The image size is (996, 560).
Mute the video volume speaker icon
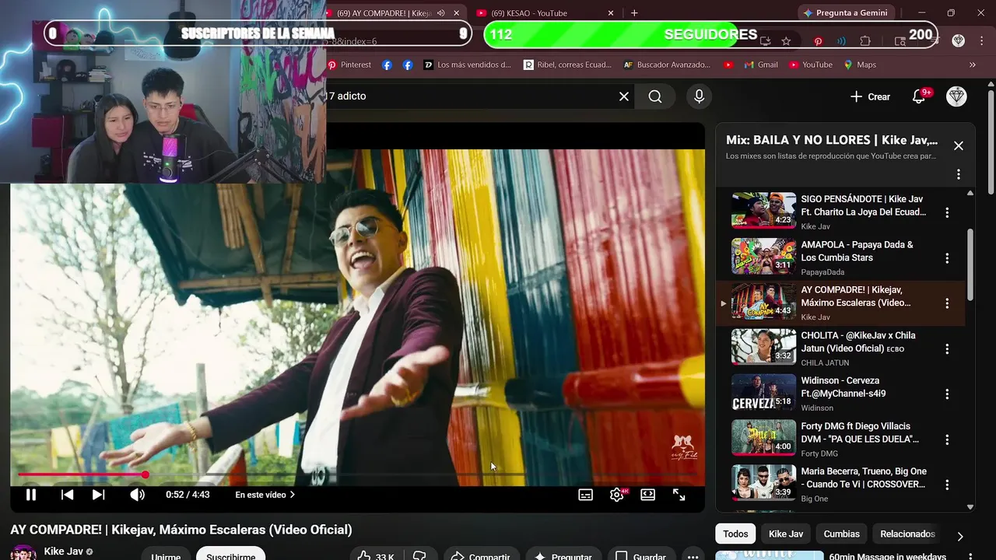pyautogui.click(x=137, y=495)
